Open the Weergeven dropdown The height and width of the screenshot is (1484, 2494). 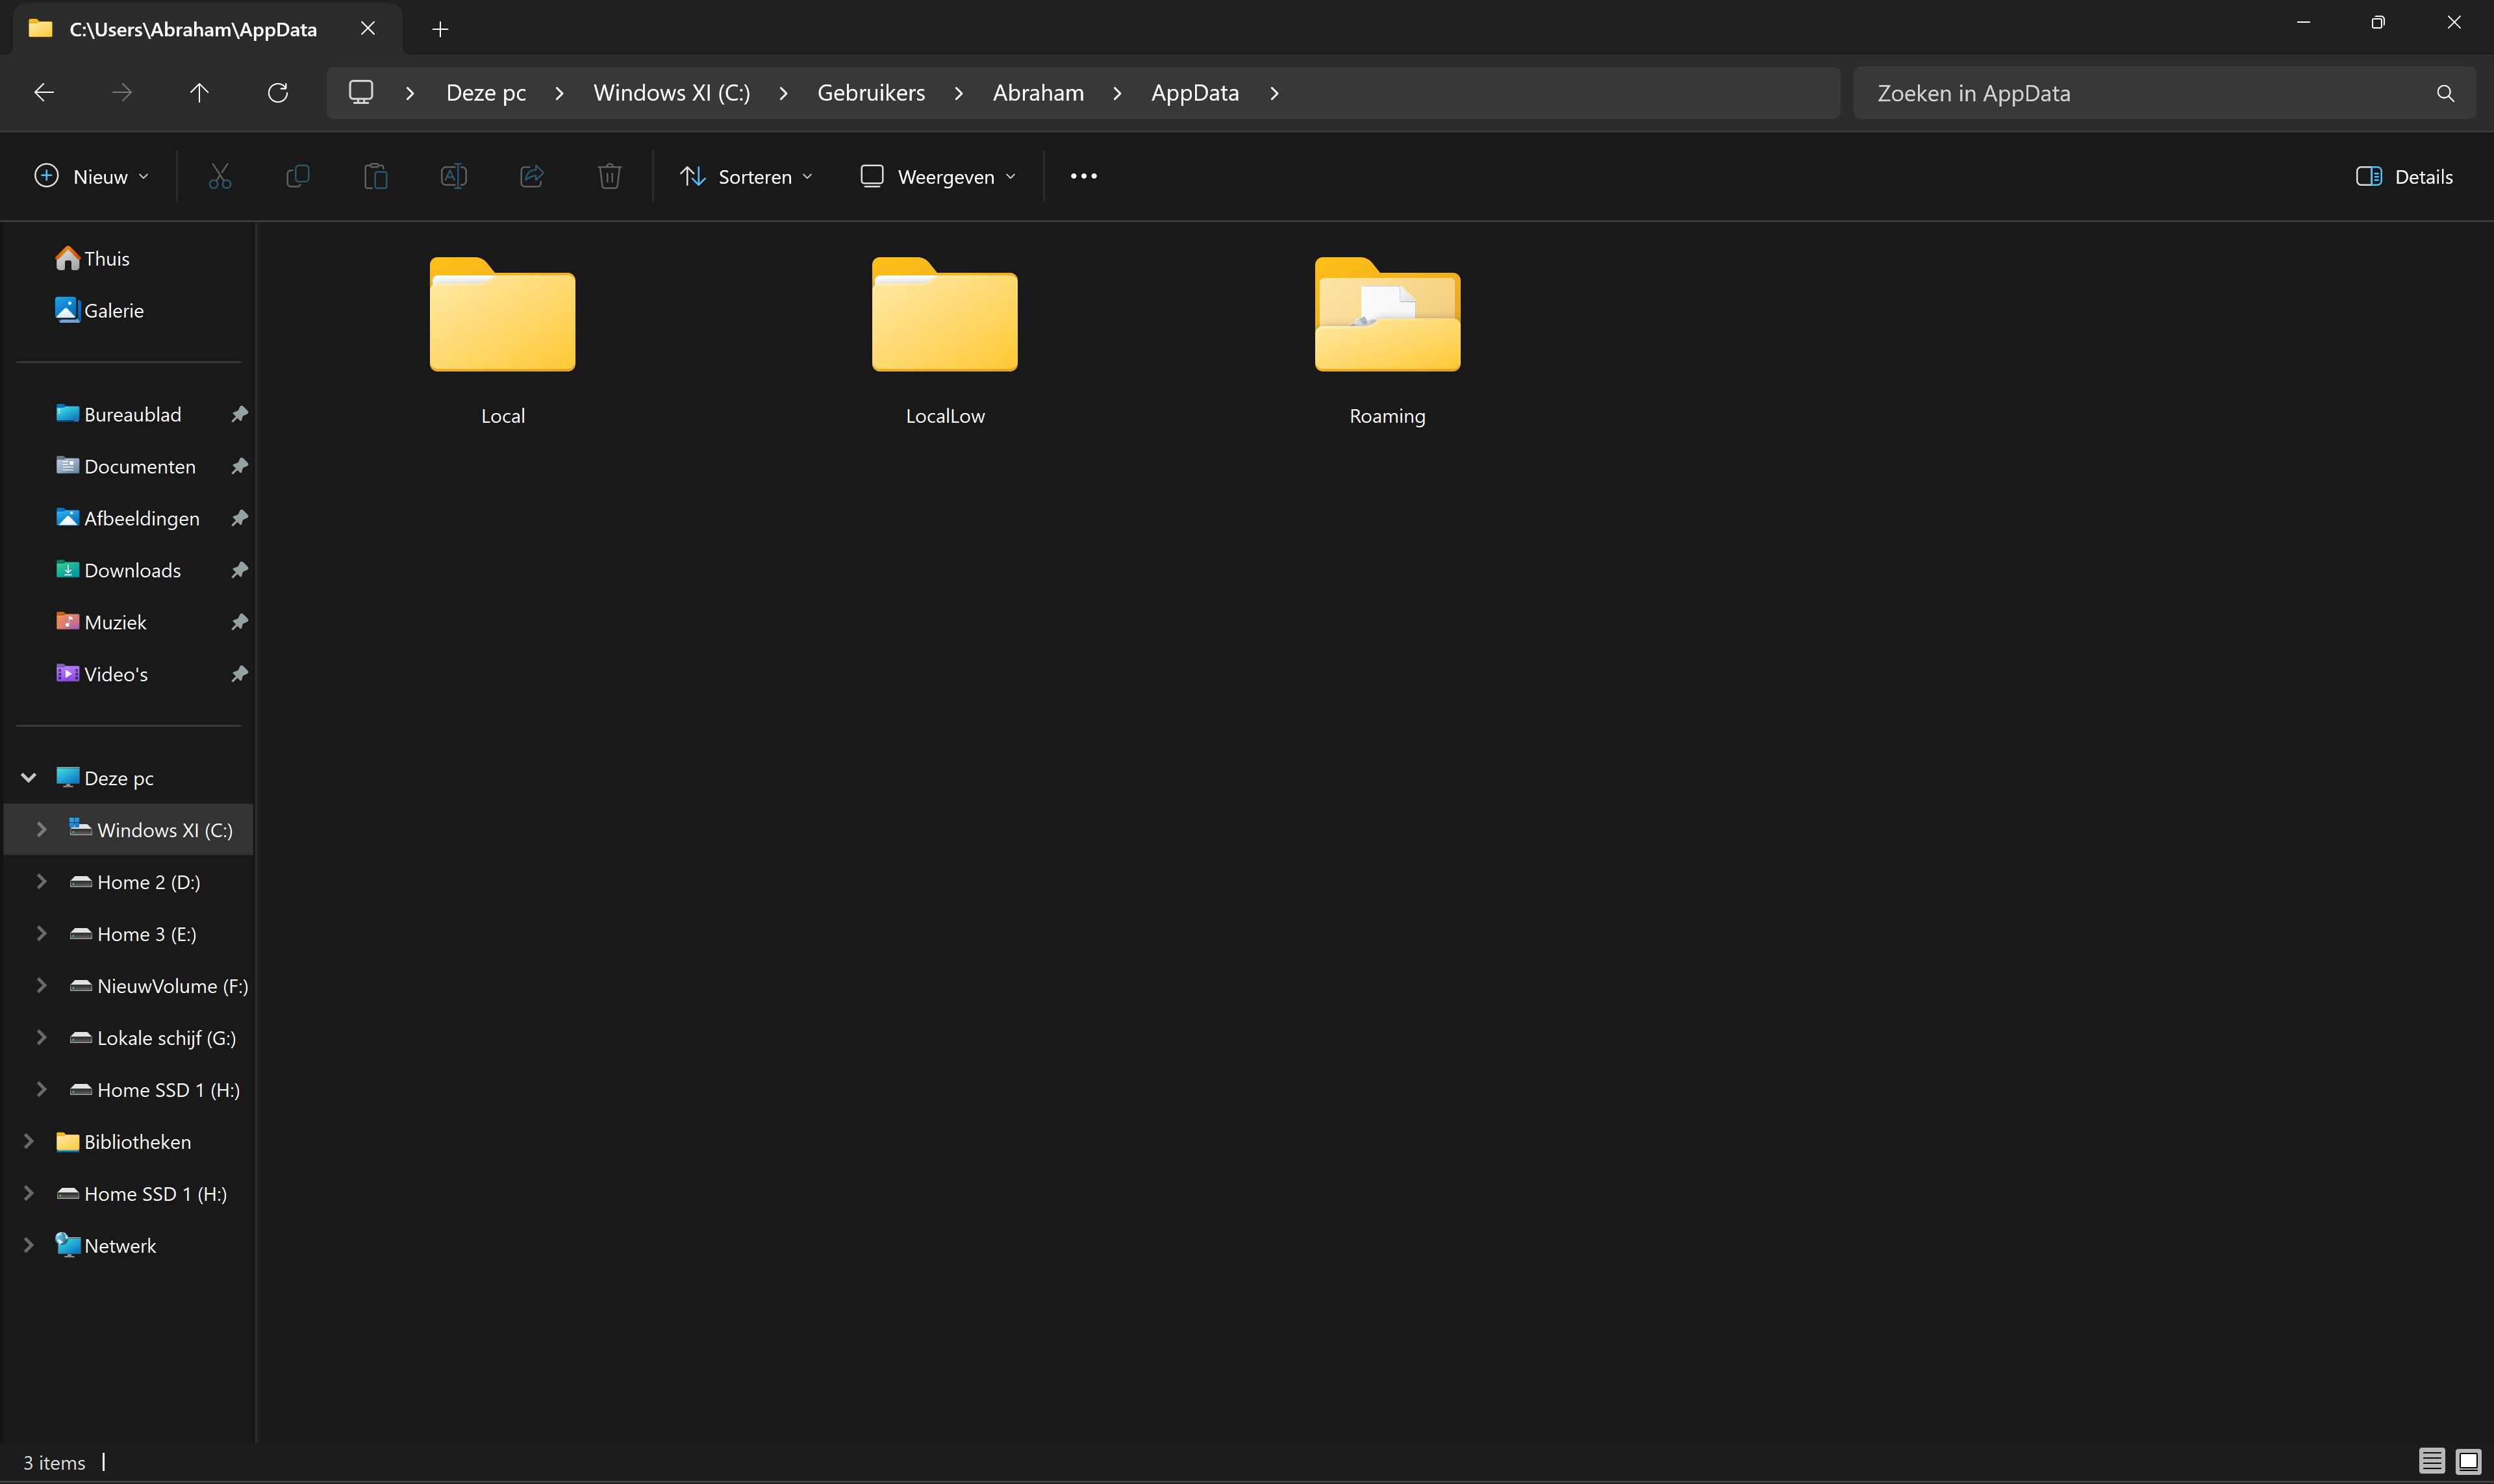pos(938,177)
